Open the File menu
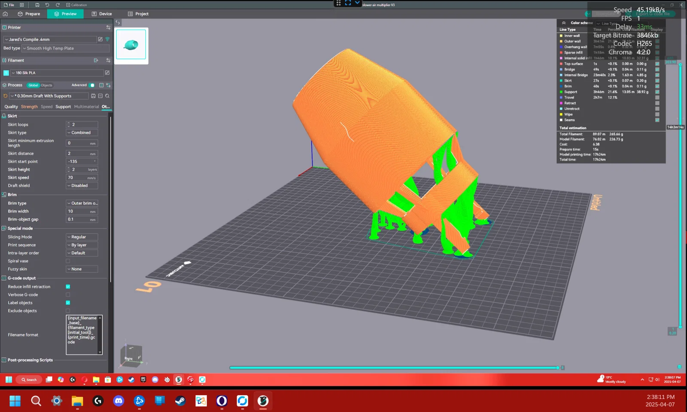Viewport: 687px width, 412px height. tap(9, 5)
